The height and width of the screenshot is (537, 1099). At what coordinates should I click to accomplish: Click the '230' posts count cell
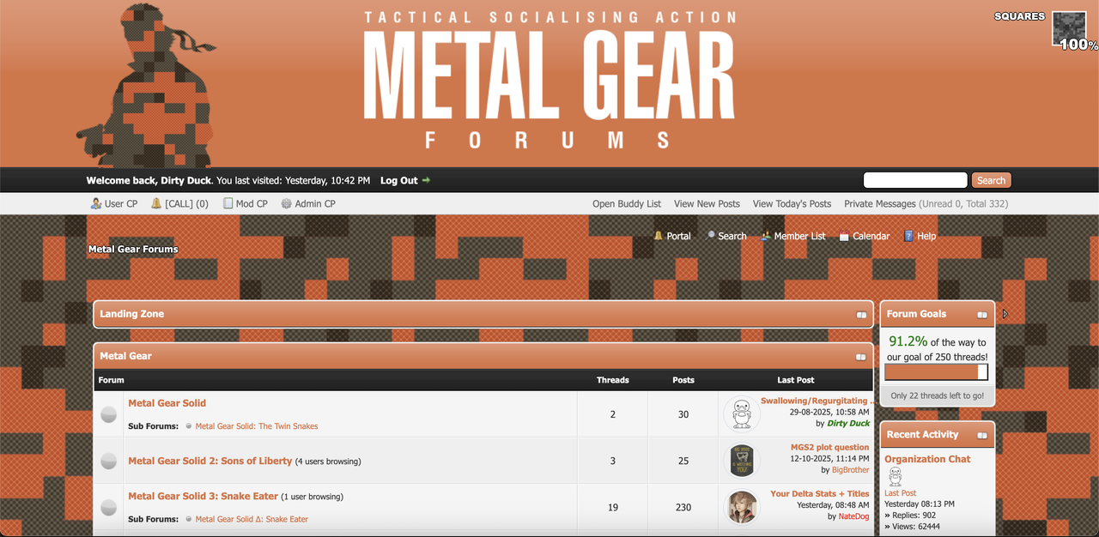point(683,507)
